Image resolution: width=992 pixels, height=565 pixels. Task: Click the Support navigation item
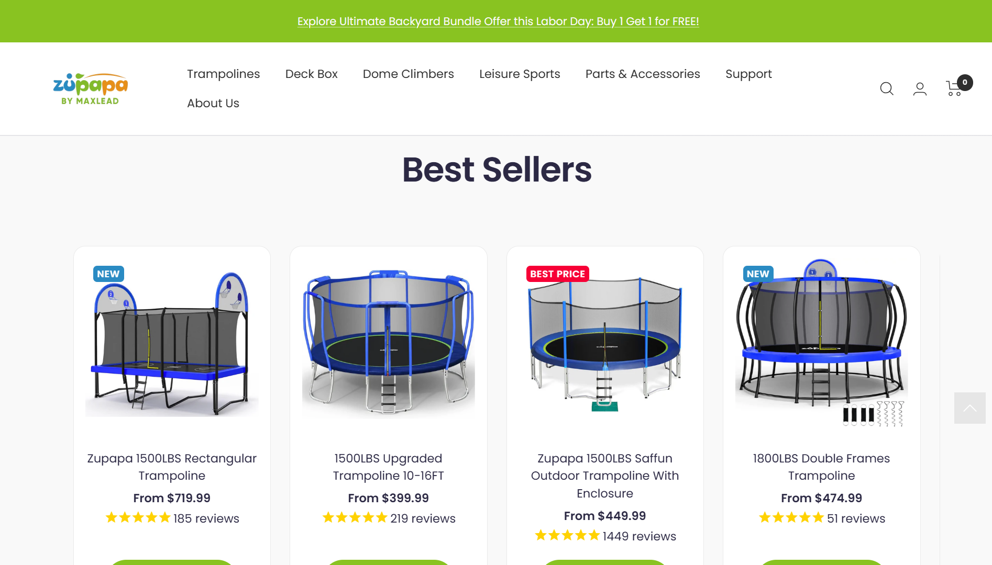pyautogui.click(x=748, y=74)
